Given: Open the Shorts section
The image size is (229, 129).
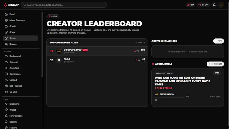Looking at the screenshot, I should point(21,26).
